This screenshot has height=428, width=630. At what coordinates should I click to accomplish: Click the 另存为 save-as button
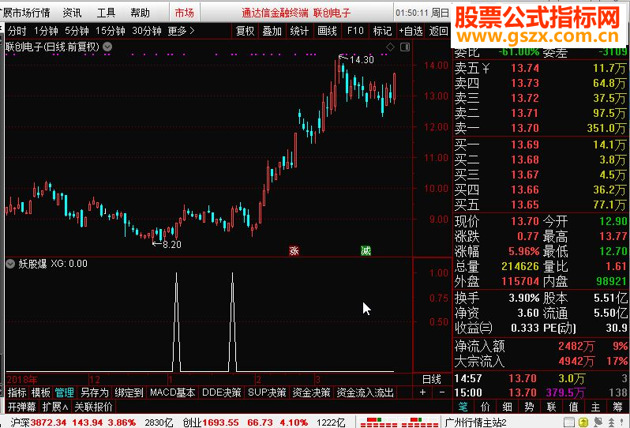coord(95,392)
